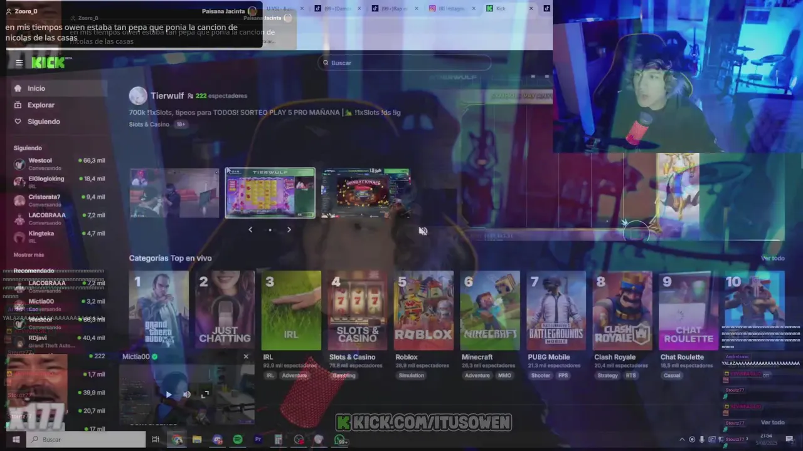The image size is (803, 451).
Task: Click the Adventure tag under IRL
Action: [294, 375]
